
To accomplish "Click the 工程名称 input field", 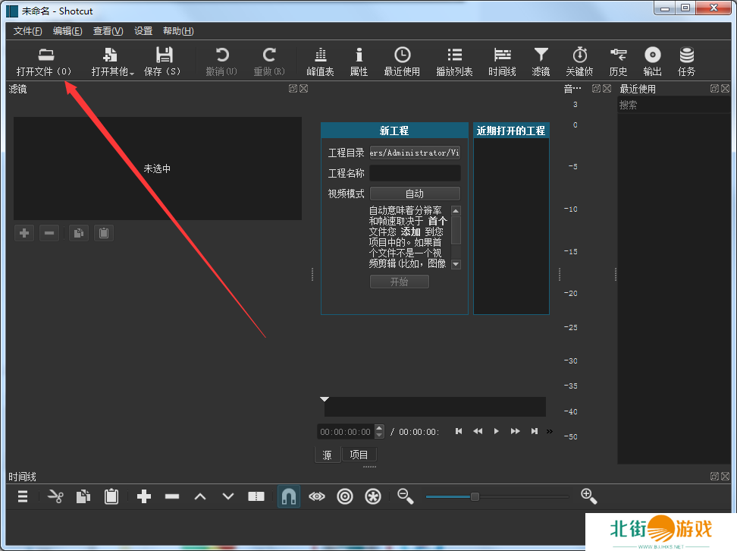I will (x=415, y=173).
